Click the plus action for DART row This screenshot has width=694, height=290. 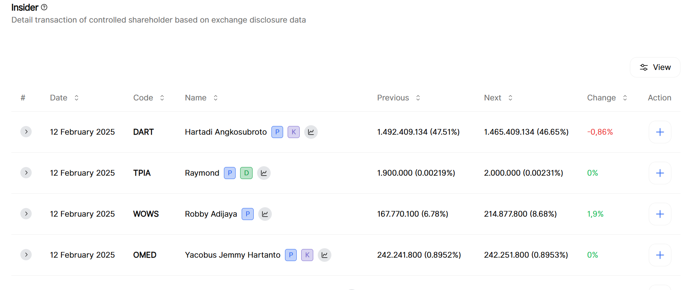pyautogui.click(x=660, y=132)
